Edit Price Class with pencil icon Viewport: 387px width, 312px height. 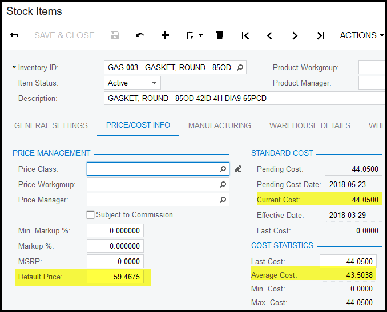pyautogui.click(x=239, y=169)
